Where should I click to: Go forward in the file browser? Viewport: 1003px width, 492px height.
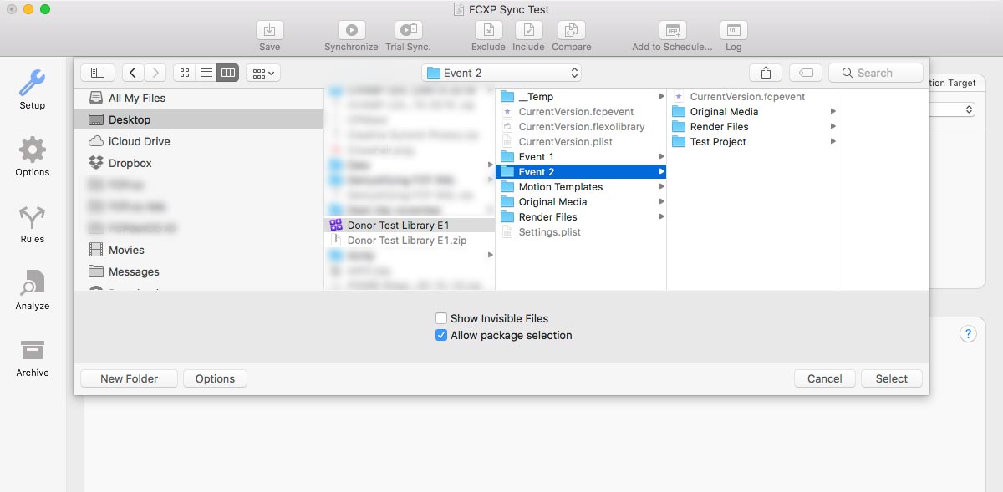[x=155, y=73]
